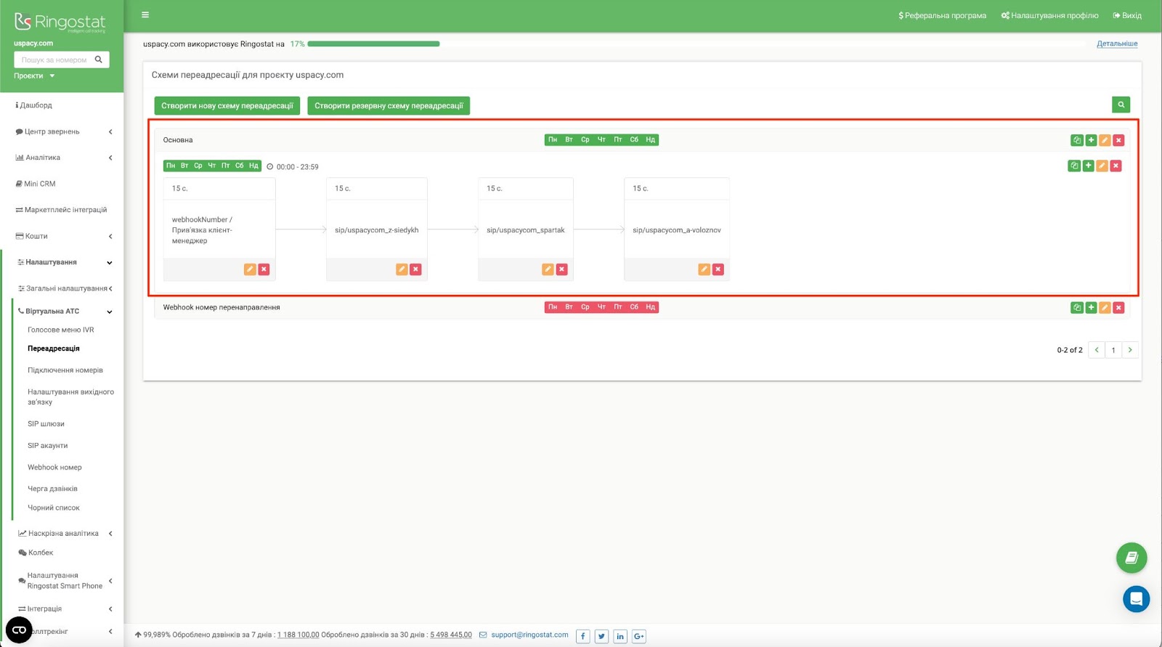Copy the 00:00 - 23:59 schedule rule
Viewport: 1162px width, 647px height.
pos(1074,166)
